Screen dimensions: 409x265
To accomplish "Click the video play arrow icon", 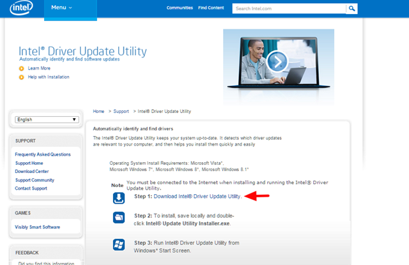I will (x=277, y=61).
